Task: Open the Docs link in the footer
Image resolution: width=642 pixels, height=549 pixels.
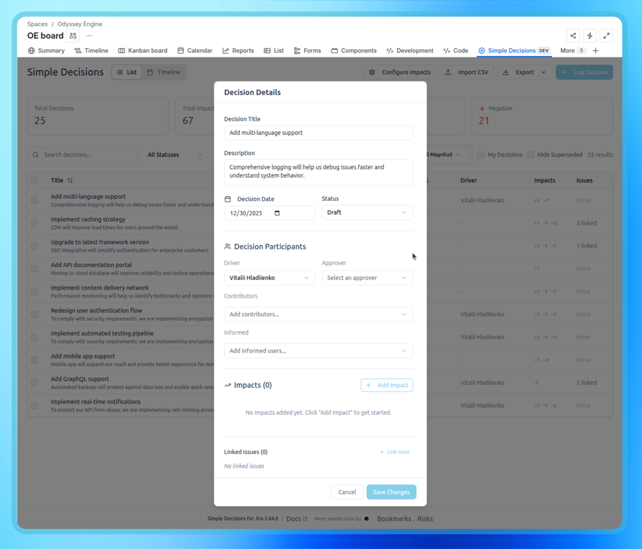Action: [294, 518]
